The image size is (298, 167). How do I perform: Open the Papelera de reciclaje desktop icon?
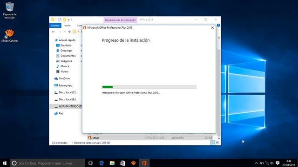(10, 10)
